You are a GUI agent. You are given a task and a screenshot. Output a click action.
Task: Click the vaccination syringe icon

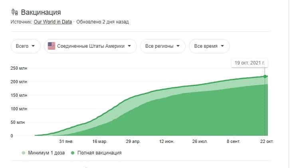coord(14,12)
